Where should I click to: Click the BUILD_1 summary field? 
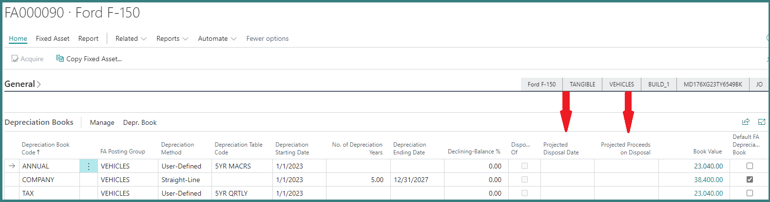658,84
